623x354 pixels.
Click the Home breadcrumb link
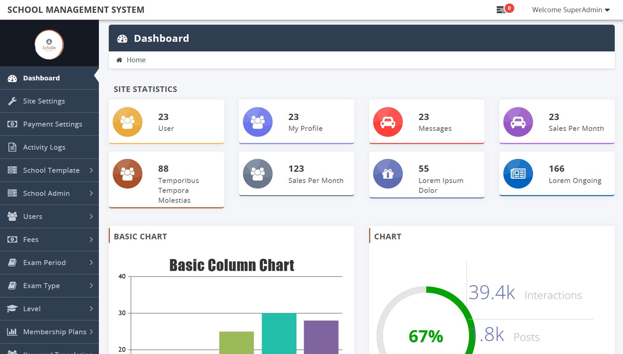click(136, 60)
